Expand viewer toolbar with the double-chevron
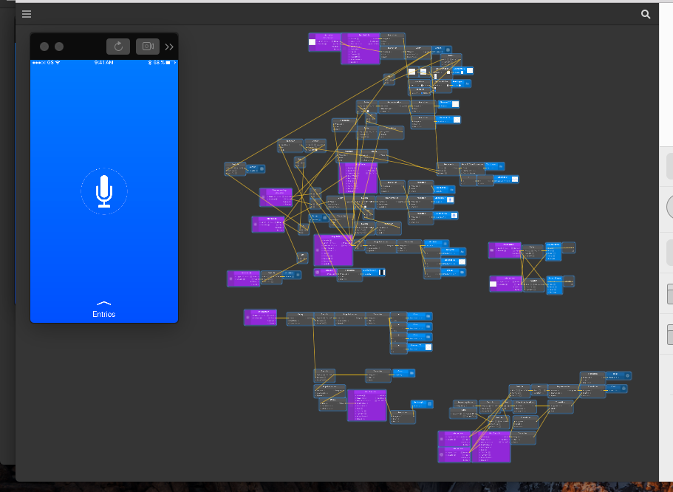 (x=169, y=47)
